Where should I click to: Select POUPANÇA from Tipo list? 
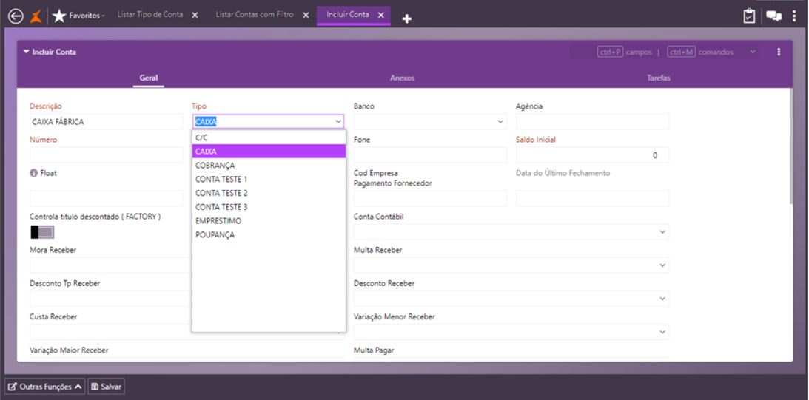[215, 235]
